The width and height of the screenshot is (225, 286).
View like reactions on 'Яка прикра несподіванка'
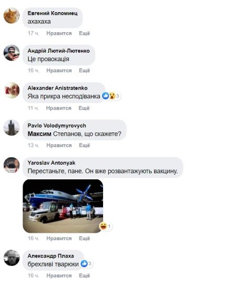click(x=111, y=96)
